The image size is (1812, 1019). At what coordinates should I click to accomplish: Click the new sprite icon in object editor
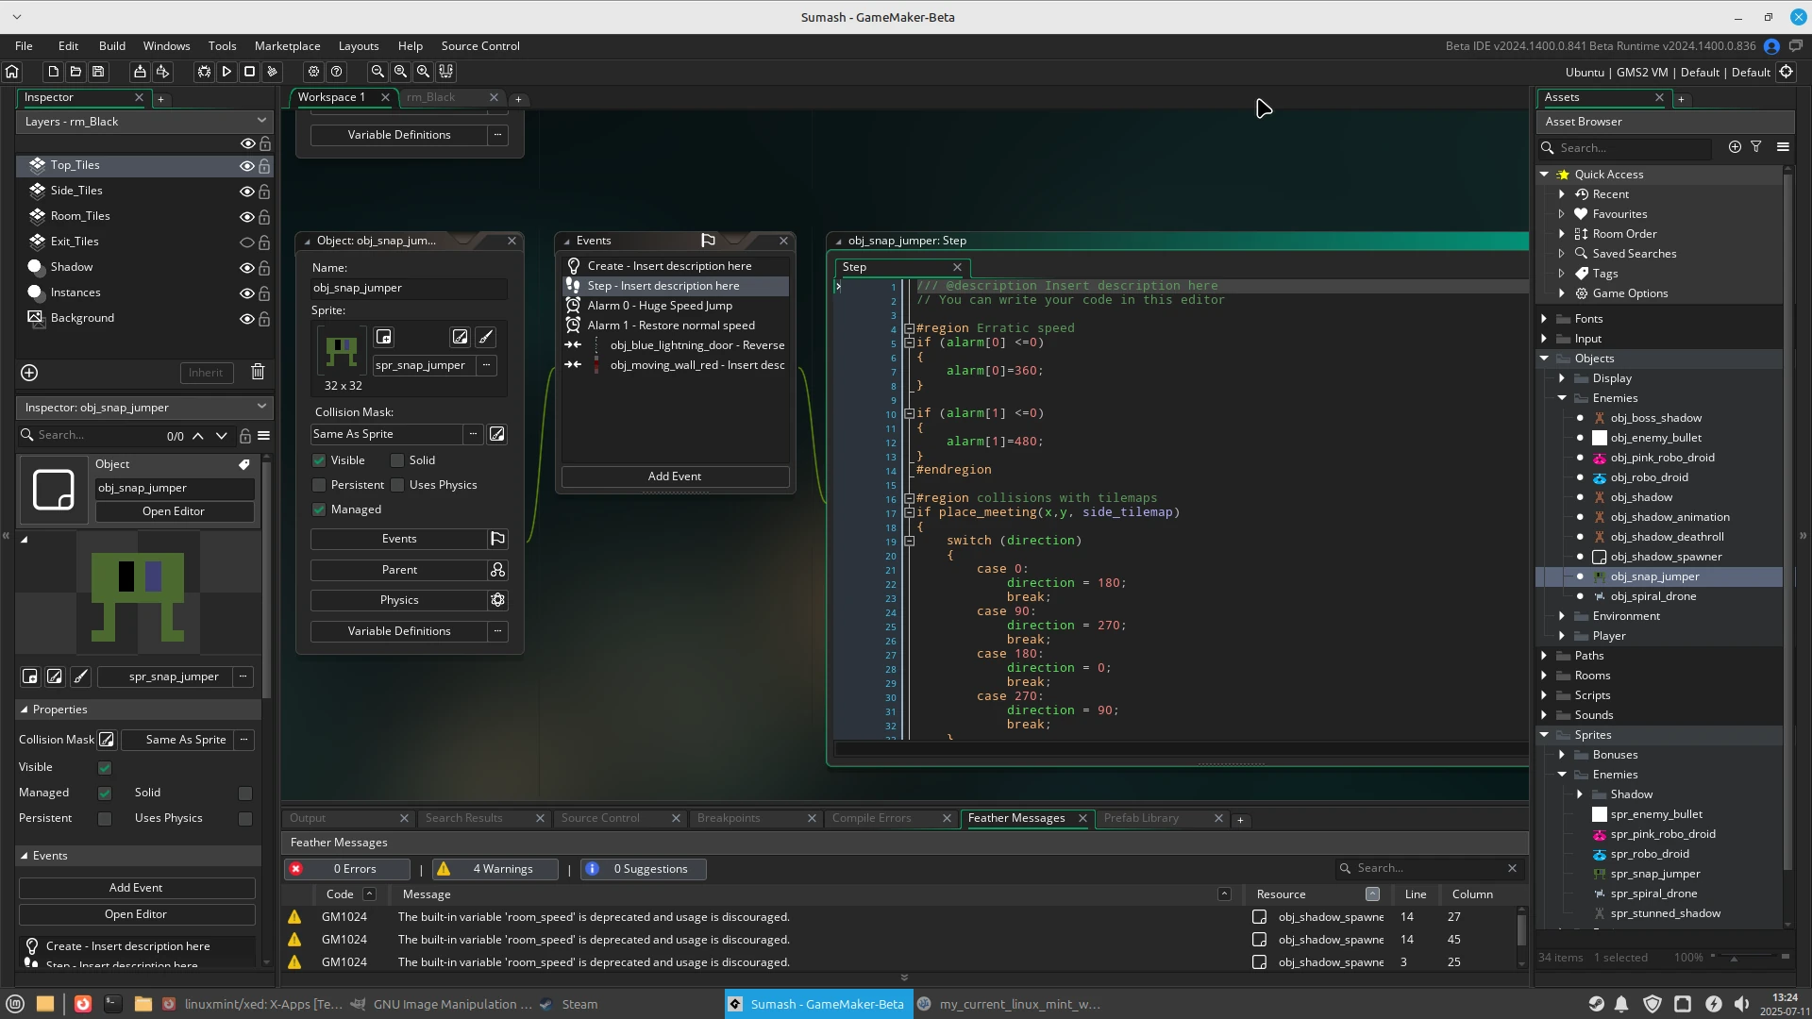click(383, 337)
